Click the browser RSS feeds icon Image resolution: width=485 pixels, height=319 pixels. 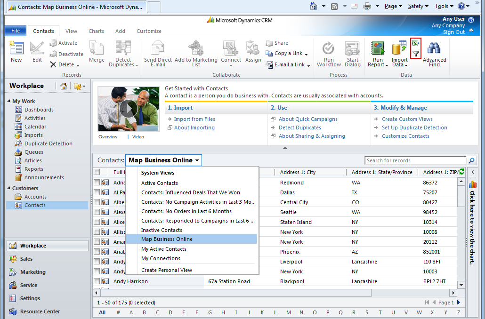334,6
